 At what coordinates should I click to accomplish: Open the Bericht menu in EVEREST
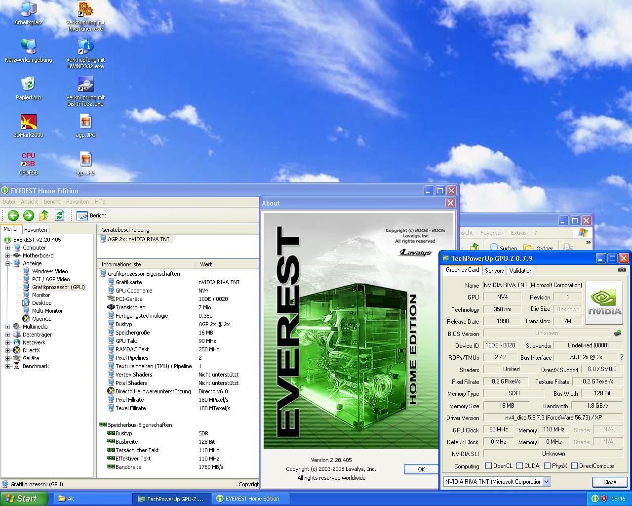[52, 202]
